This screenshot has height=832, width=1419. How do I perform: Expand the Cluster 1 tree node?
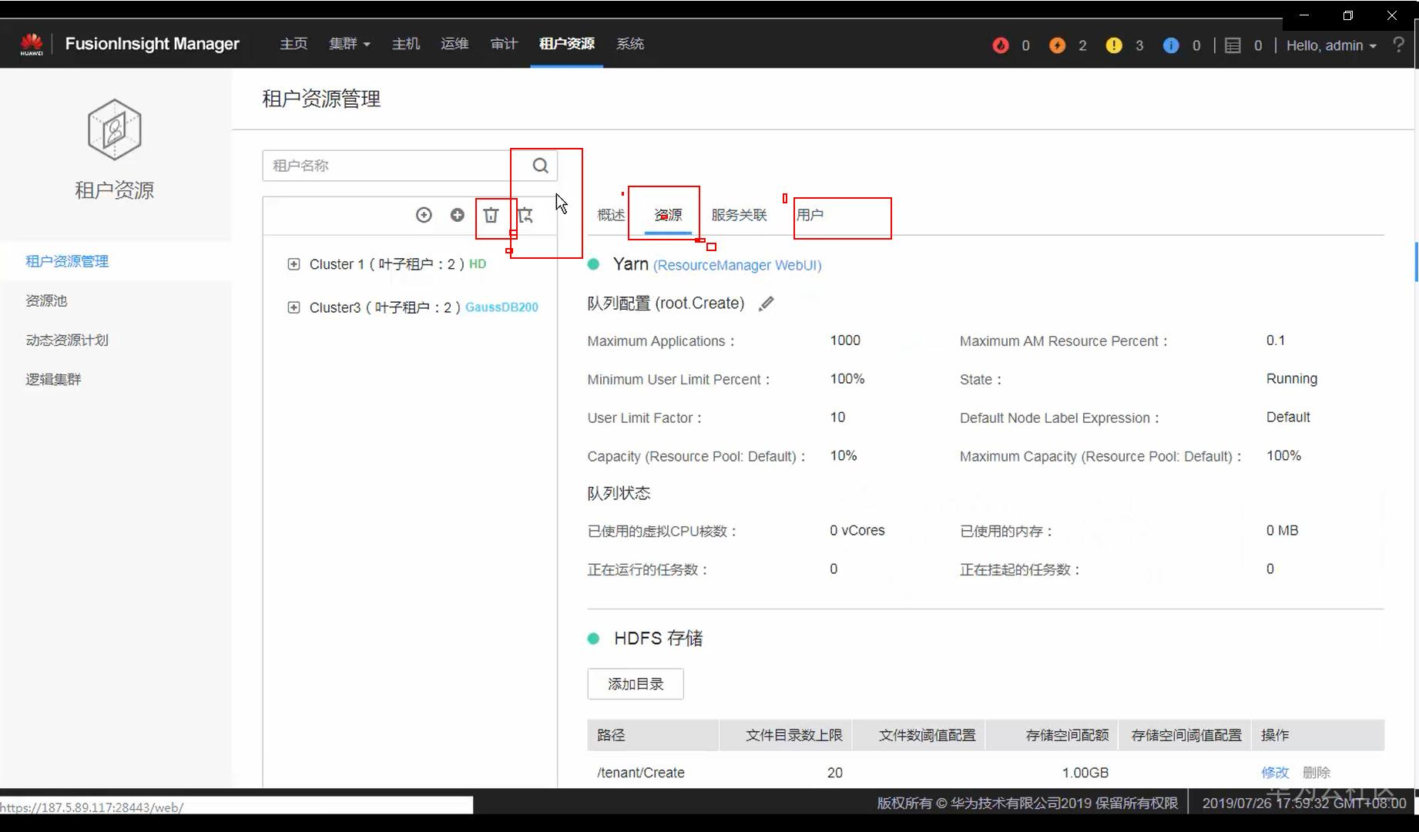tap(294, 264)
